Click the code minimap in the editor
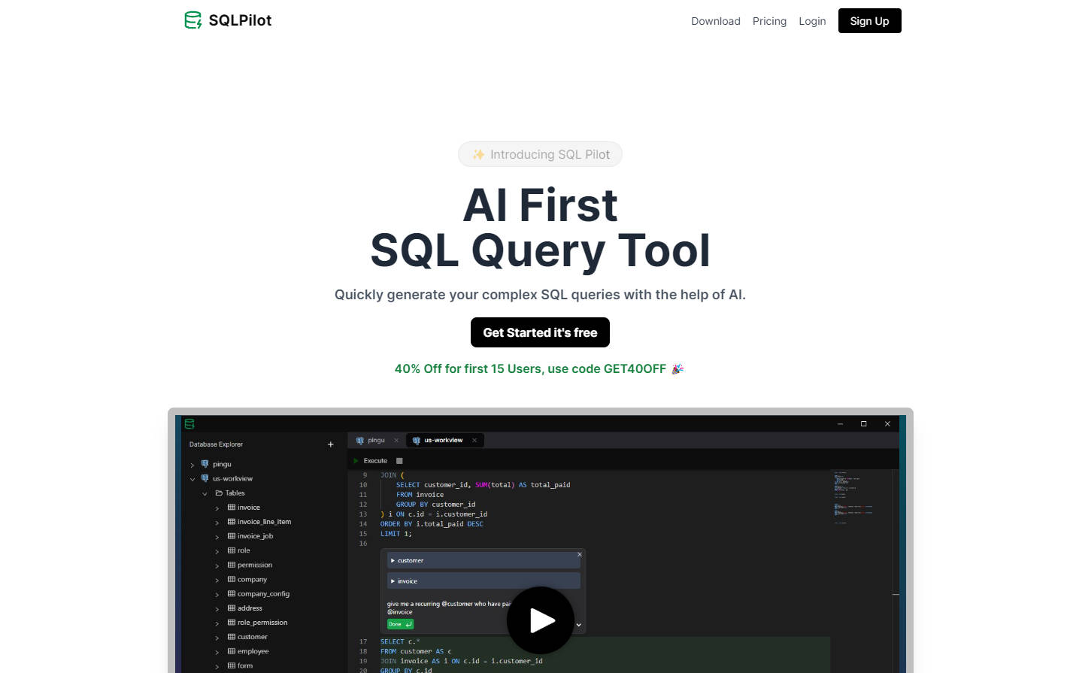Screen dimensions: 1067x673 tap(853, 498)
